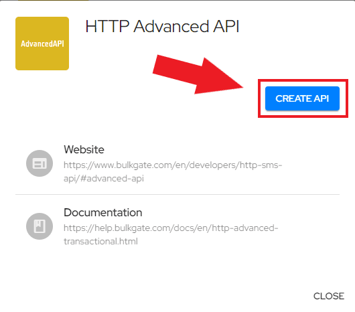
Task: Click the red arrow annotation
Action: (198, 75)
